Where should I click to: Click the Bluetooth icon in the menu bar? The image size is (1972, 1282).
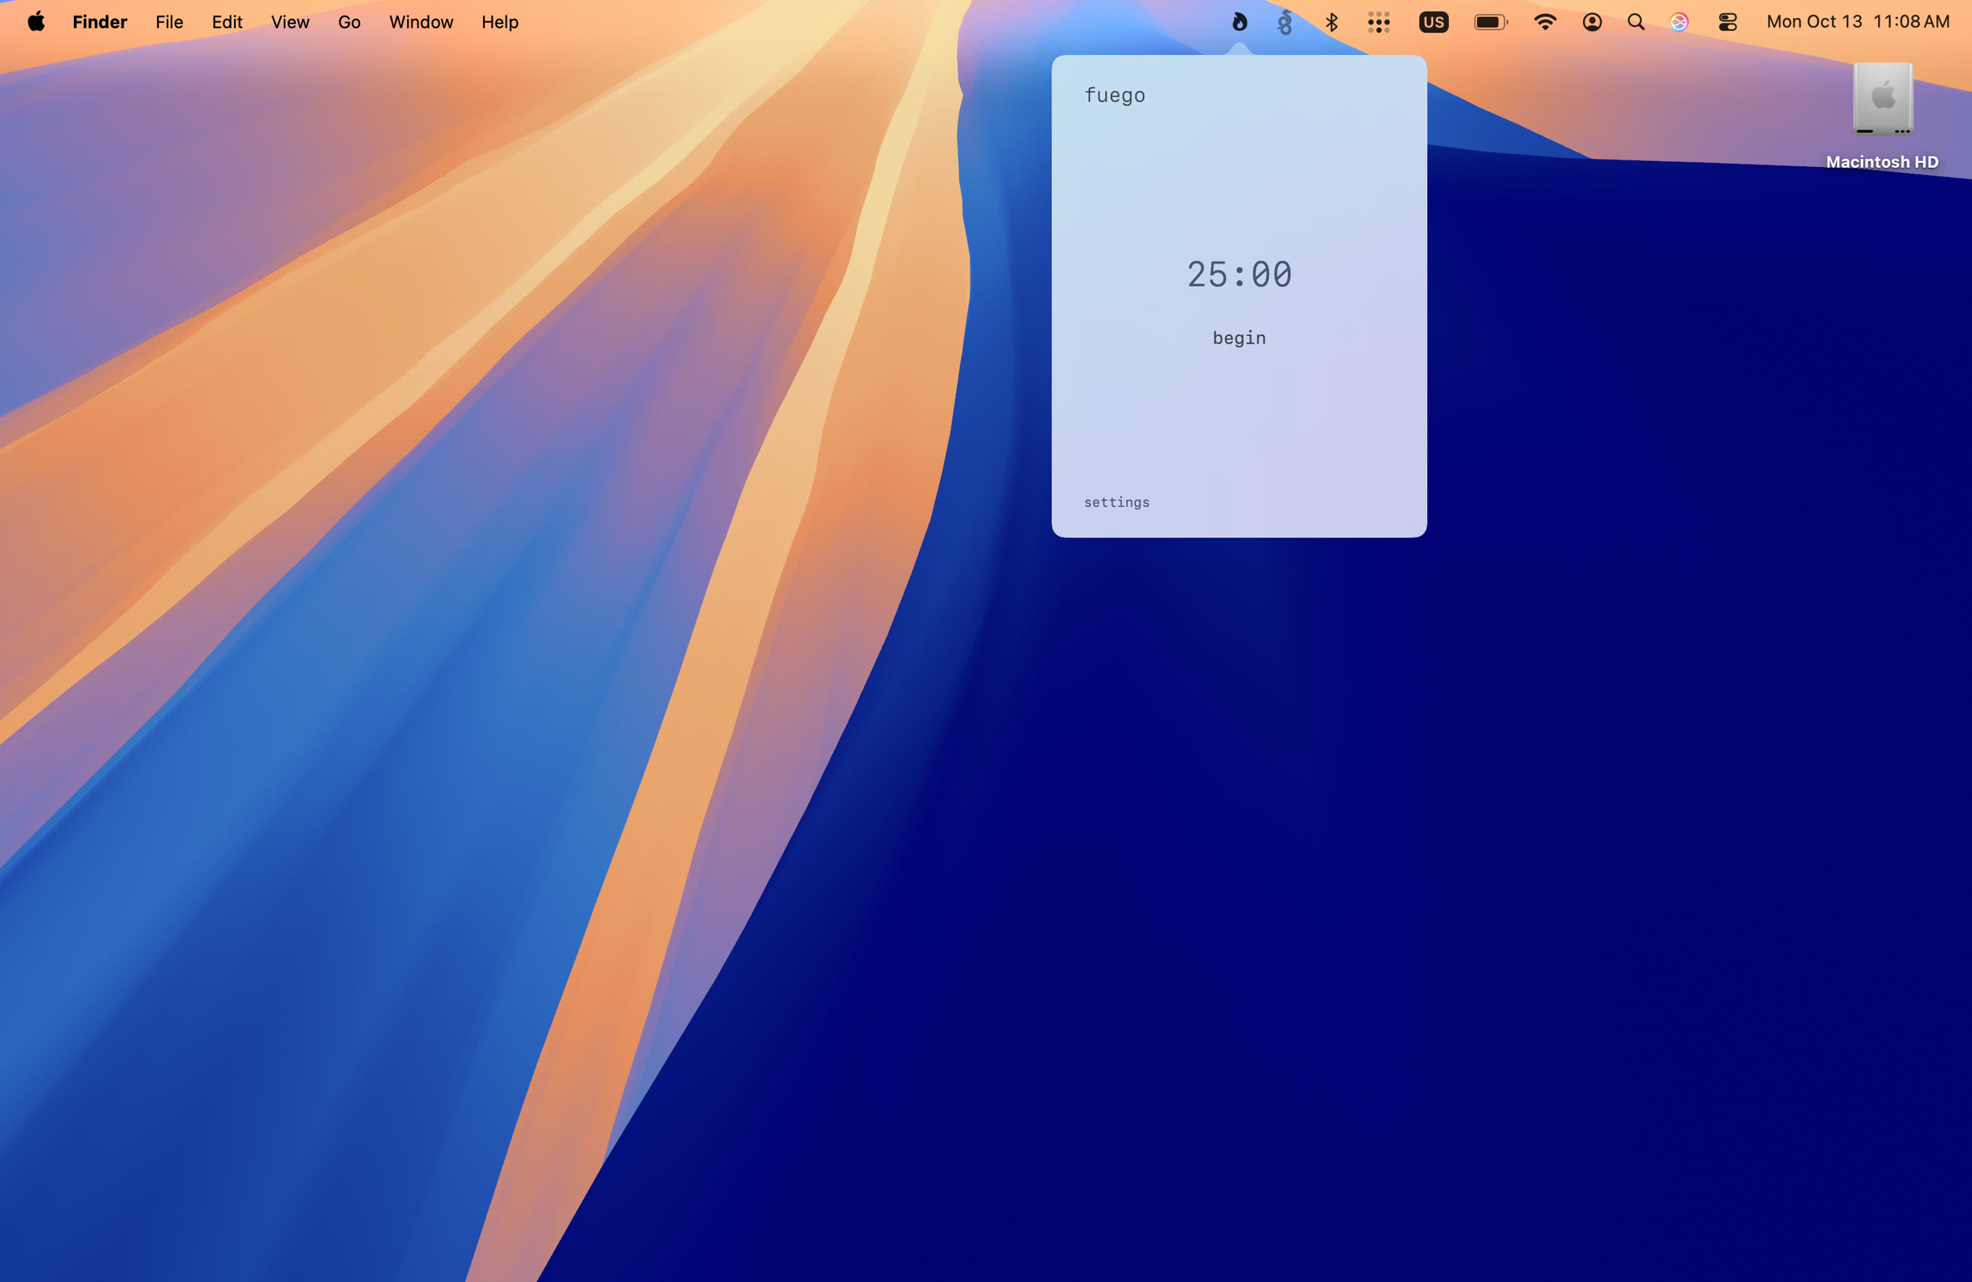pyautogui.click(x=1333, y=22)
